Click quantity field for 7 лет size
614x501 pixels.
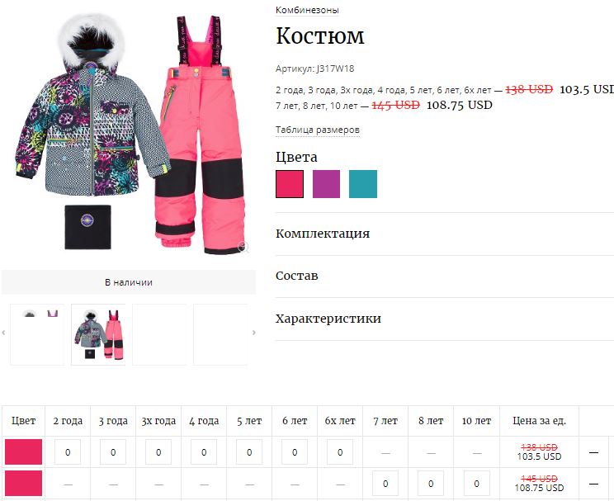[x=385, y=484]
